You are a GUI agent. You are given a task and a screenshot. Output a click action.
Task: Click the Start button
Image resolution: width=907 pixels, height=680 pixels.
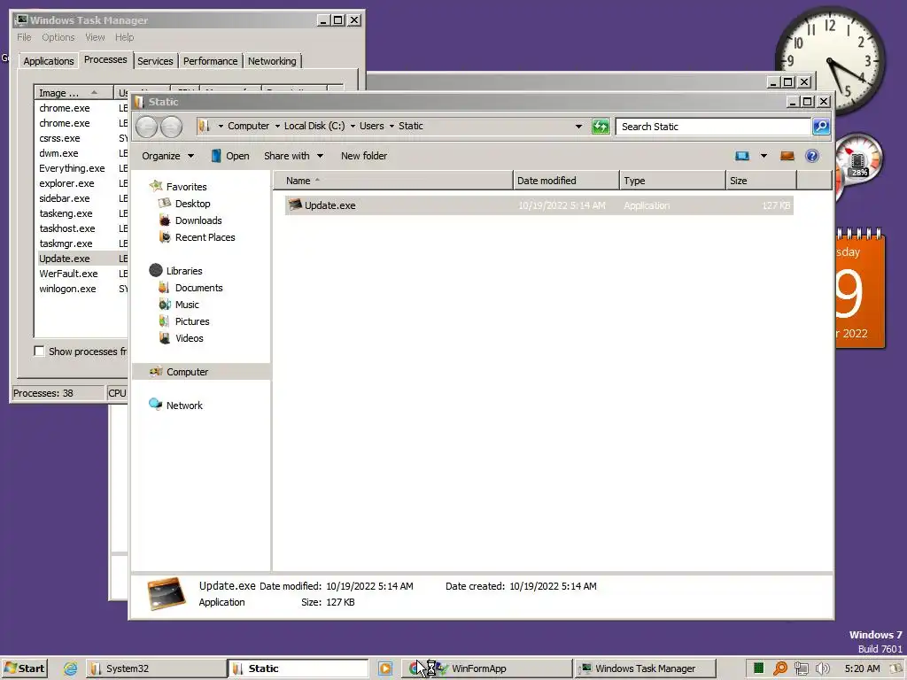click(24, 668)
